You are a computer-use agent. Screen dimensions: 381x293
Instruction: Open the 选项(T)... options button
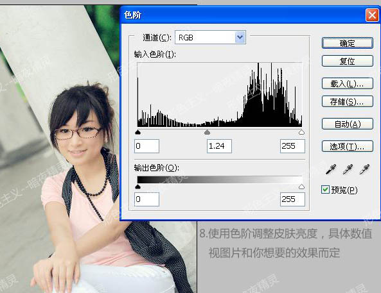pyautogui.click(x=348, y=146)
